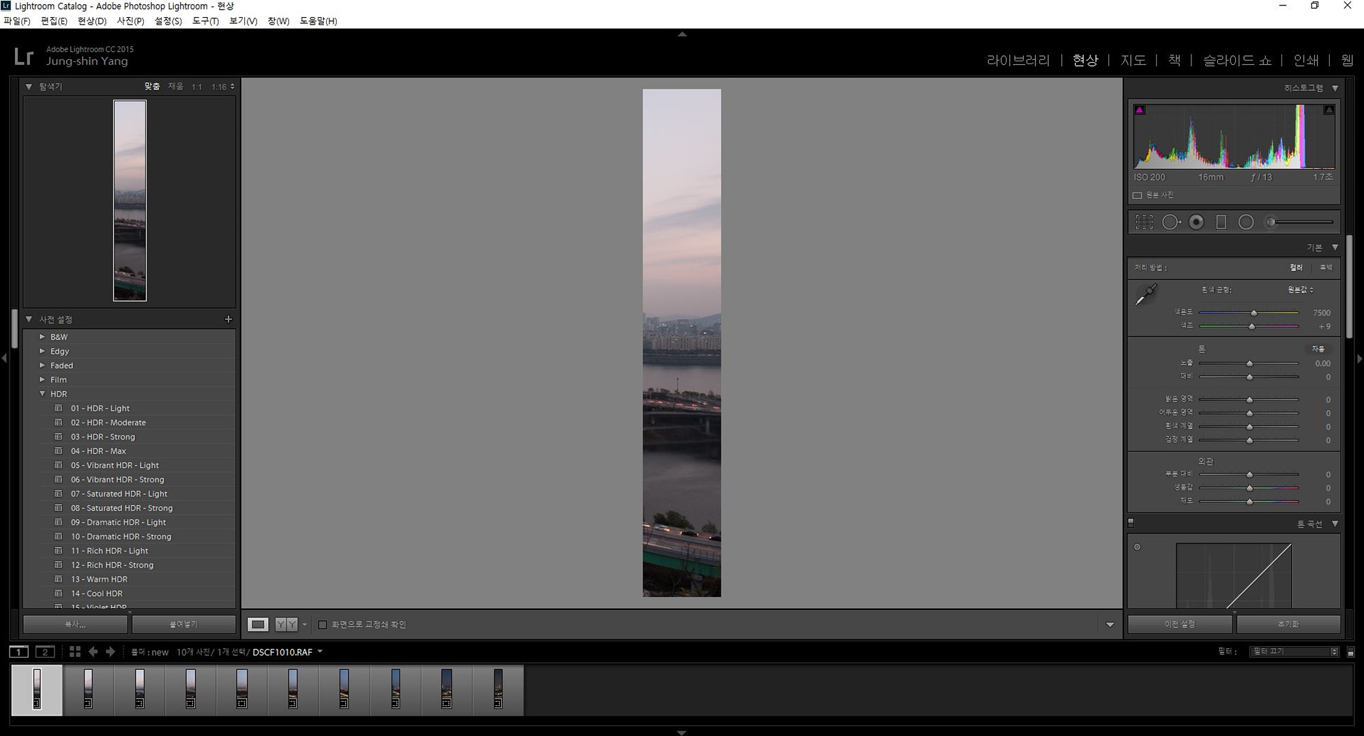Pick the White Balance eyedropper tool
1364x736 pixels.
(x=1146, y=295)
